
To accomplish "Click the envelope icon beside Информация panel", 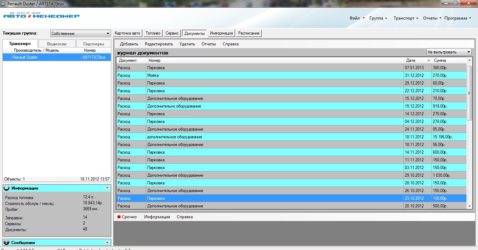I will 6,188.
